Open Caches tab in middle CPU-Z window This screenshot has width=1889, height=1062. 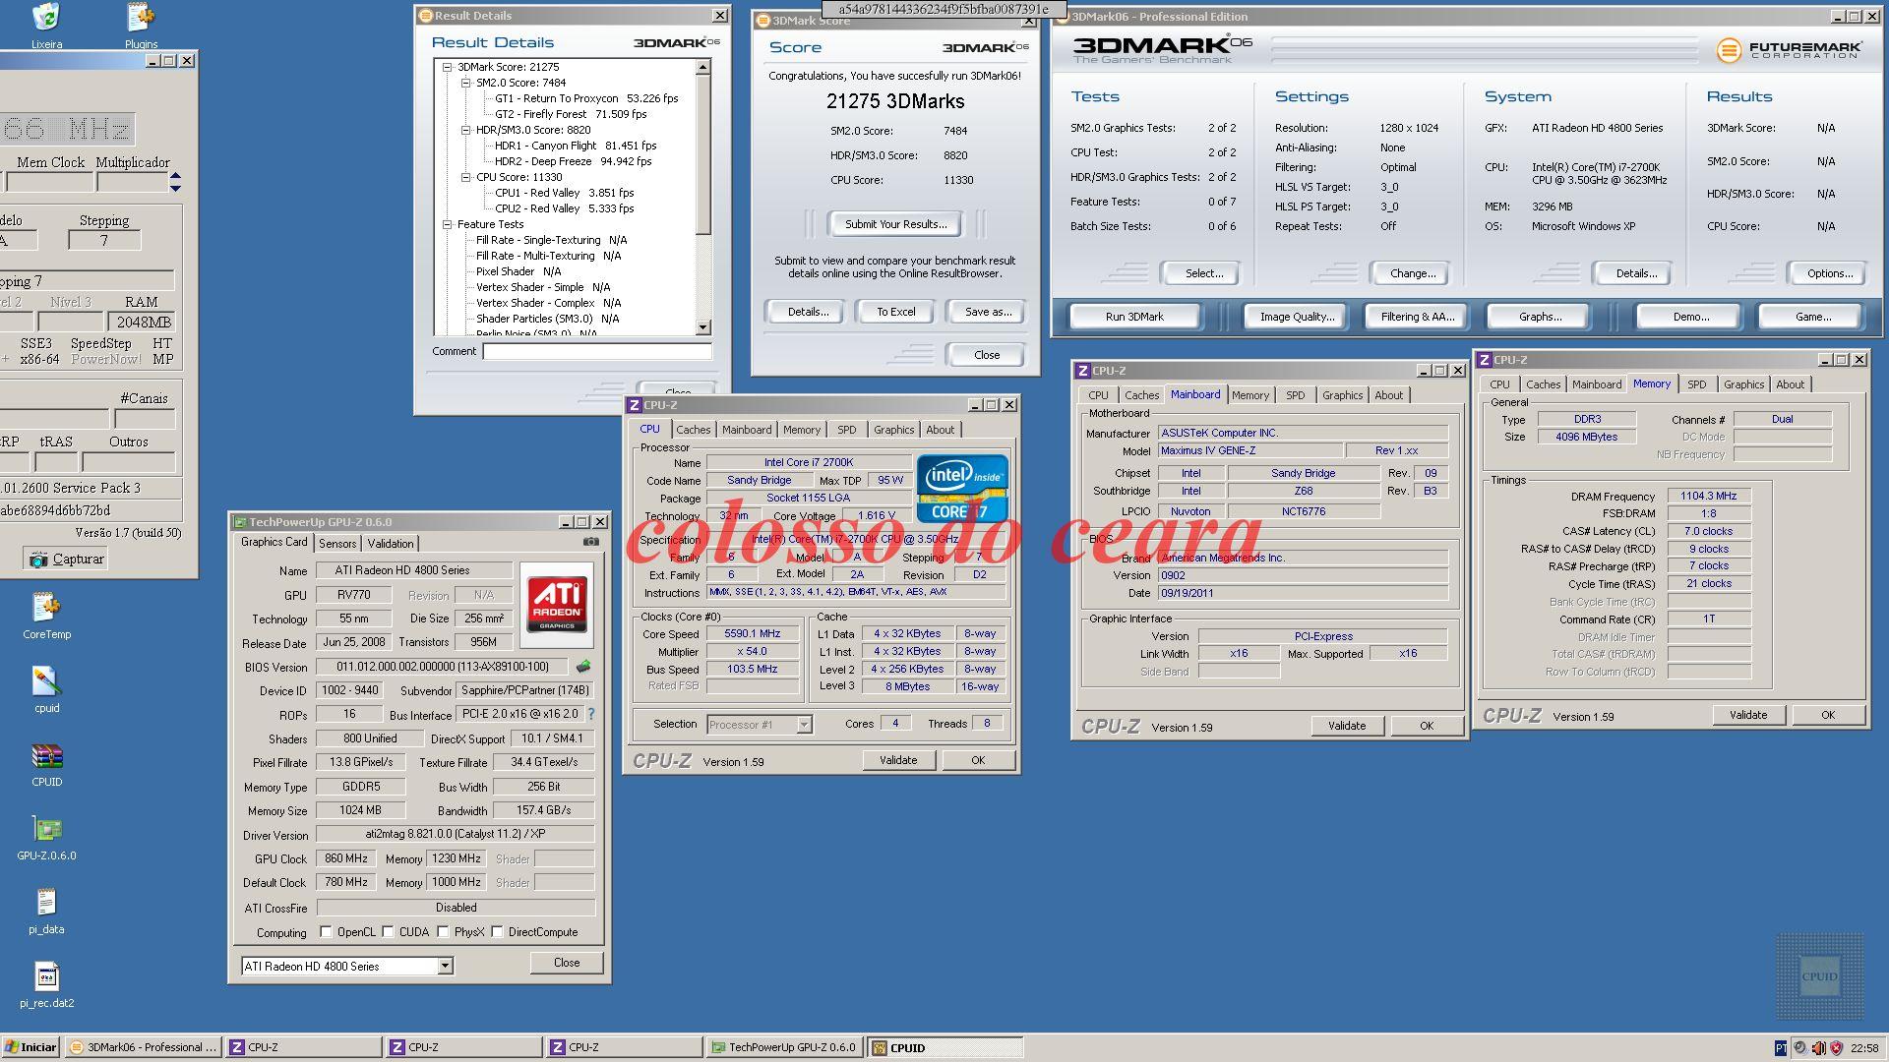coord(693,430)
